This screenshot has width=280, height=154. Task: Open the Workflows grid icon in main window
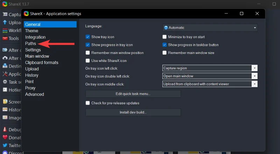pyautogui.click(x=5, y=30)
